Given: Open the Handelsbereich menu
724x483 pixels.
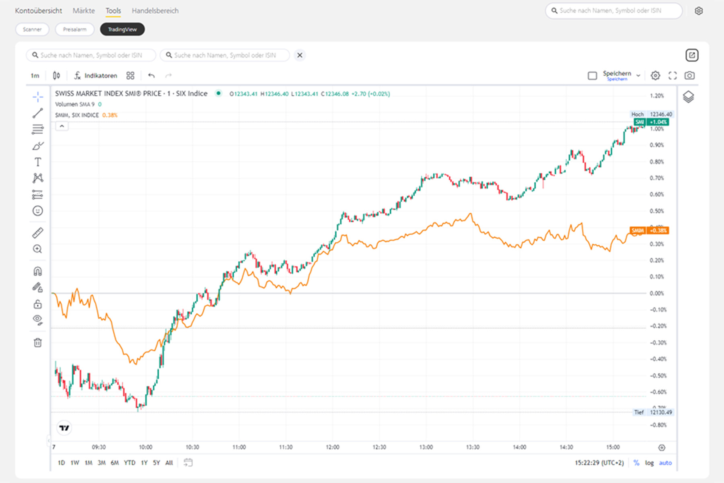Looking at the screenshot, I should pos(155,11).
